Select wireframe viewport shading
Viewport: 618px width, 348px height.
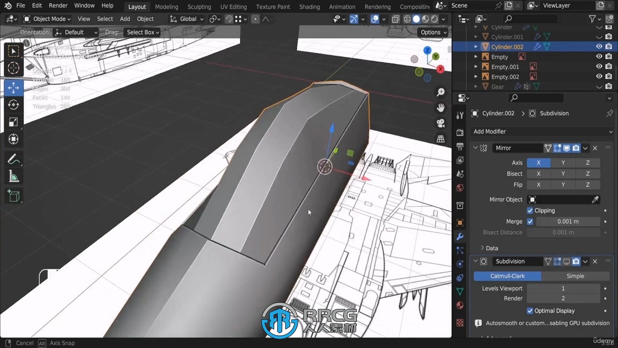tap(407, 19)
